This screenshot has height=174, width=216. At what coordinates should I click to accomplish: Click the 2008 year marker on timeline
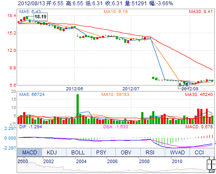click(144, 161)
